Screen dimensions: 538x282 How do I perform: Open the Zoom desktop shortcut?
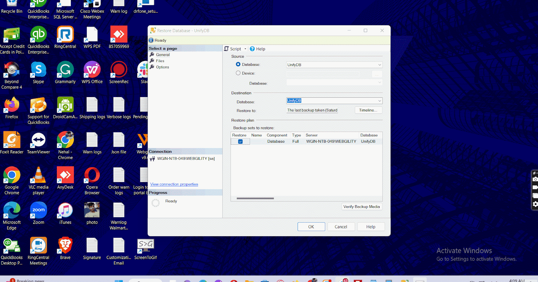38,214
